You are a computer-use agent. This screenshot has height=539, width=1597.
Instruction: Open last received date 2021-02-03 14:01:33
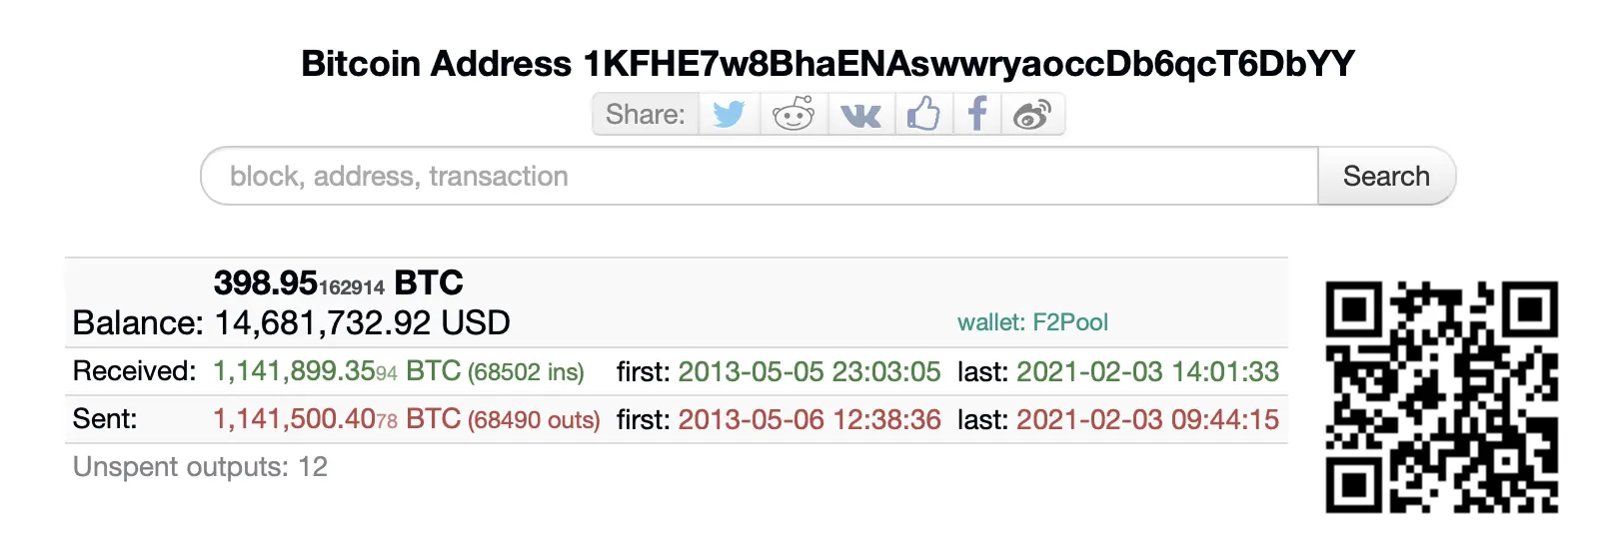(x=1147, y=371)
